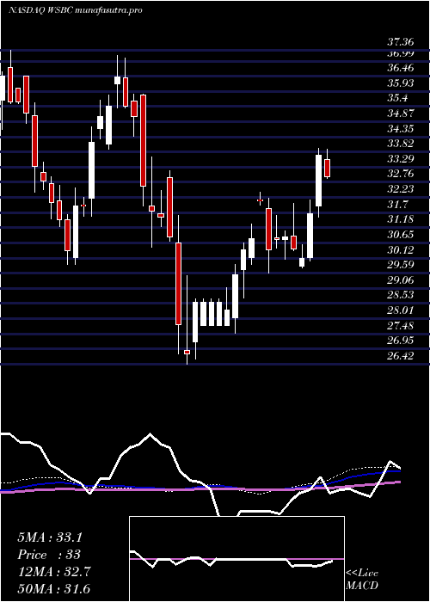
Task: Click the 12MA : 32.7 readout
Action: (x=54, y=572)
